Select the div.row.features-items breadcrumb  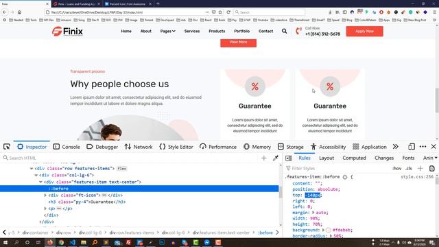click(x=132, y=233)
